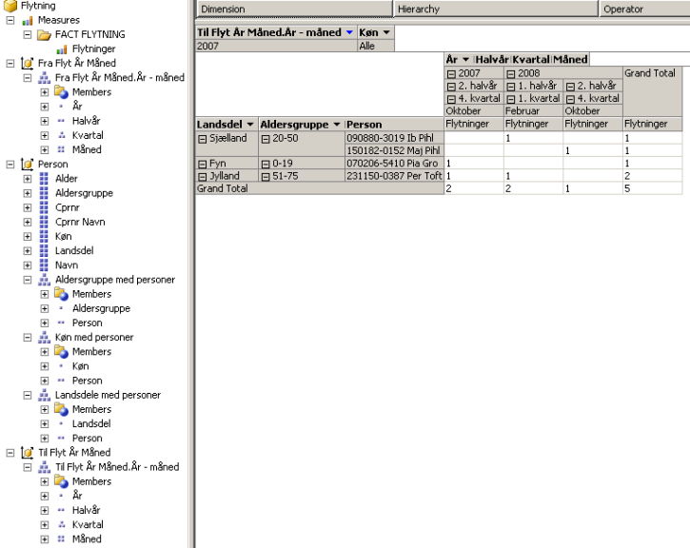690x548 pixels.
Task: Collapse the 2007 column group
Action: (451, 74)
